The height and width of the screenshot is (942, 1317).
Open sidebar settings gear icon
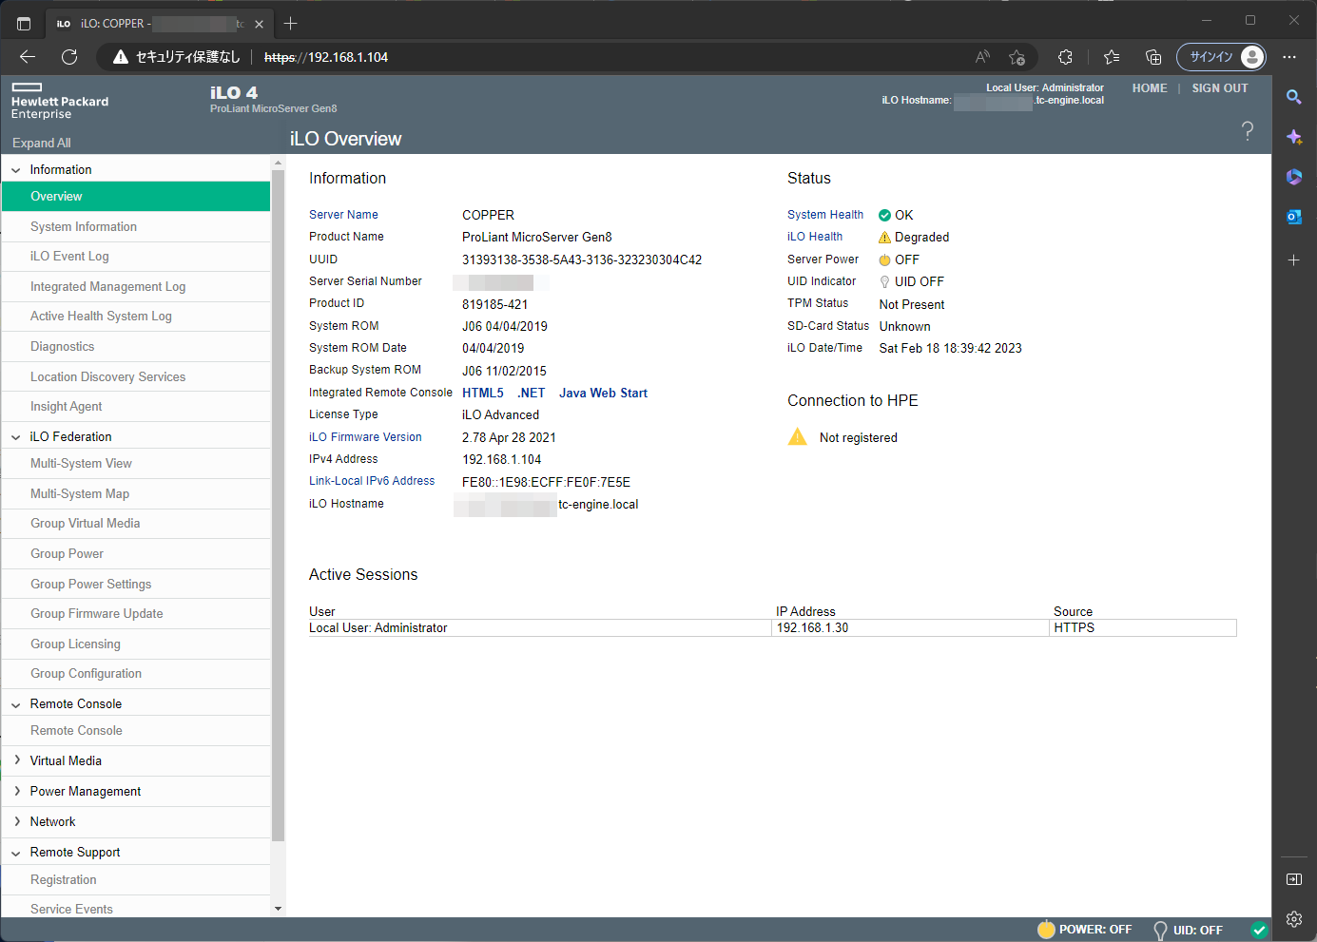1294,919
